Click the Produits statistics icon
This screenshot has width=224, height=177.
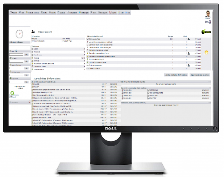[x=32, y=58]
